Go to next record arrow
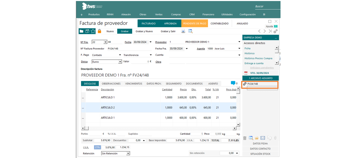The image size is (355, 158). [x=264, y=31]
